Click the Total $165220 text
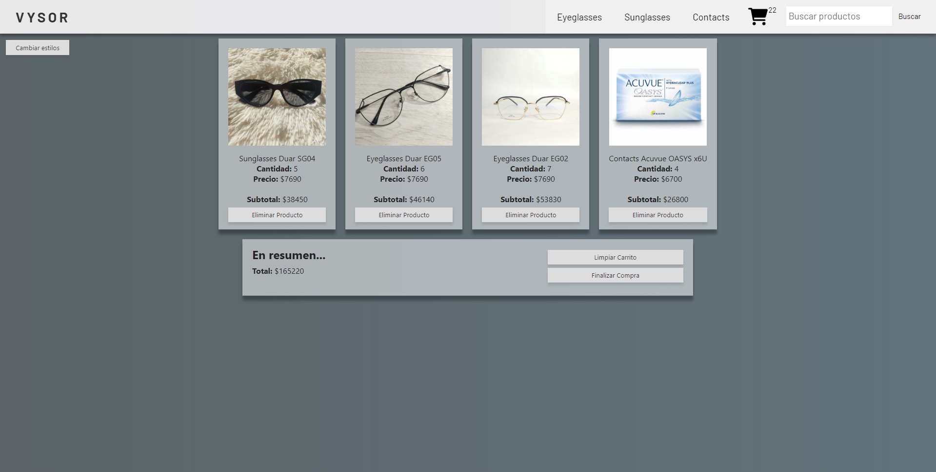 (278, 271)
